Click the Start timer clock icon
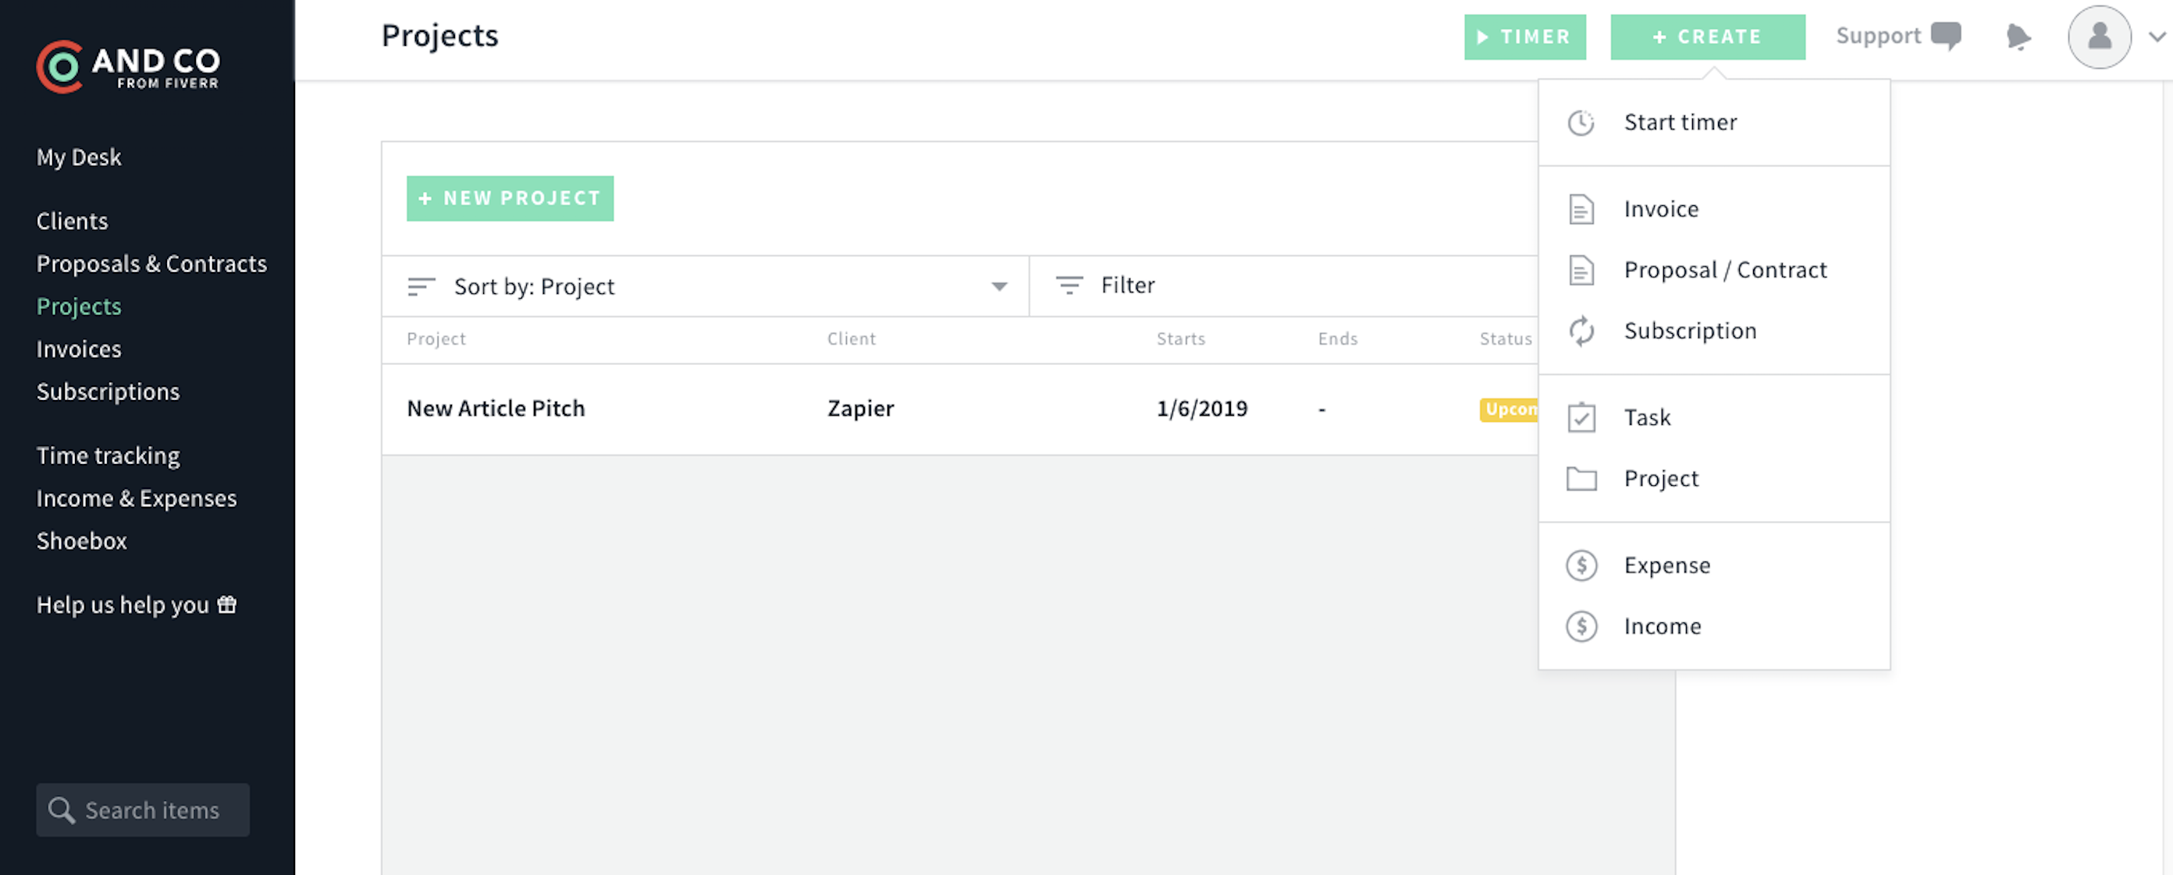 pyautogui.click(x=1581, y=123)
